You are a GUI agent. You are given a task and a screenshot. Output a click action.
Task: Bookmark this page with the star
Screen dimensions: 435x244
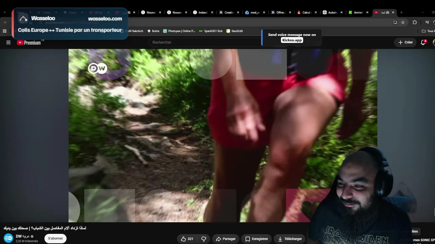click(403, 22)
